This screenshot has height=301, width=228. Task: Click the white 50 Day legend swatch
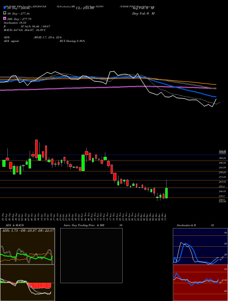5,13
